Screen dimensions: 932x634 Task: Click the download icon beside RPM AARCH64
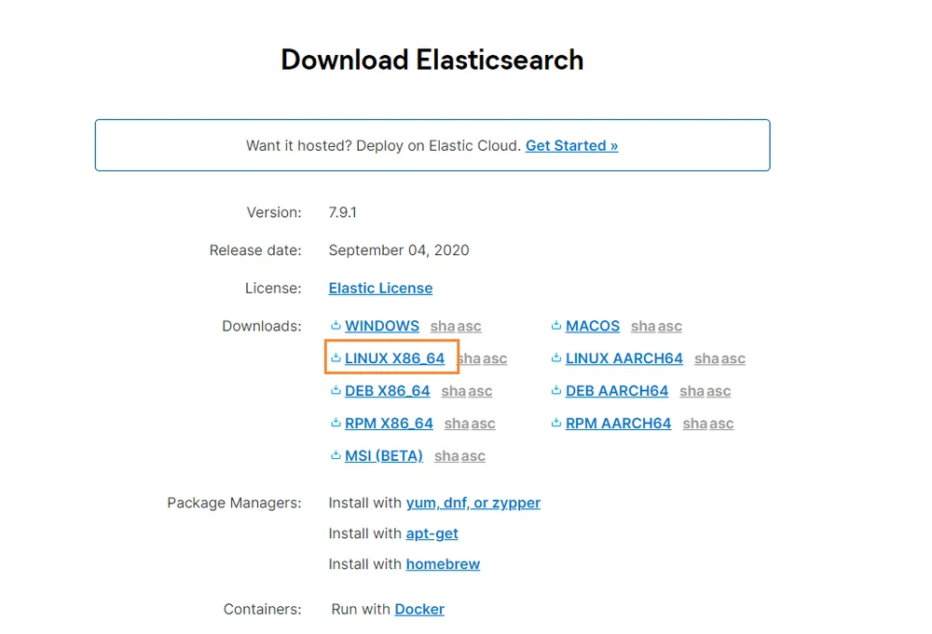point(556,422)
